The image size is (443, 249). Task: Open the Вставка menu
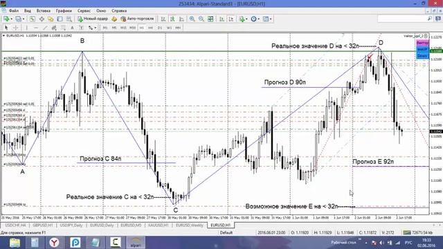click(44, 11)
